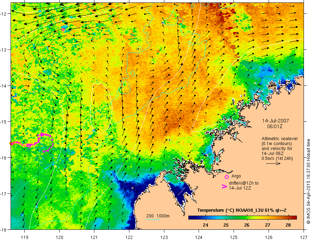
Task: Click the cyan depth contour legend line
Action: [153, 220]
